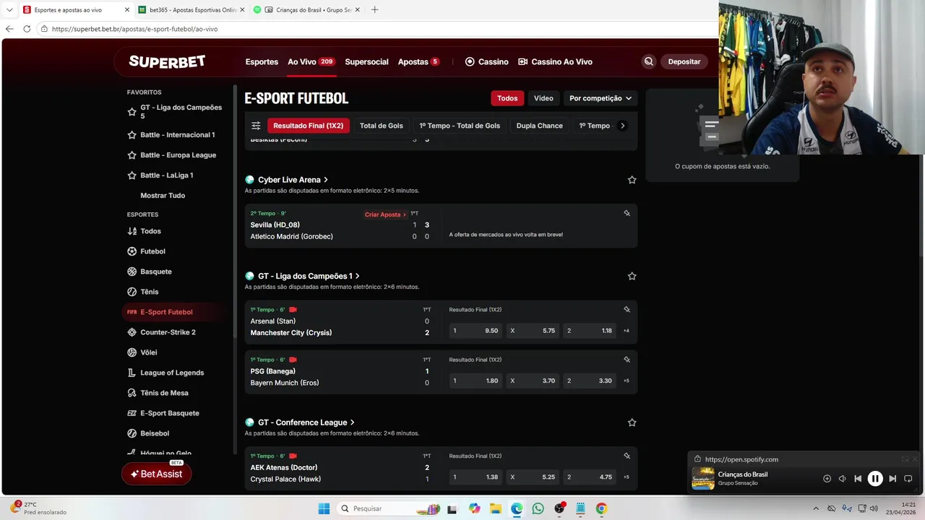Pin the Arsenal vs Manchester City match
Viewport: 925px width, 520px height.
click(627, 309)
